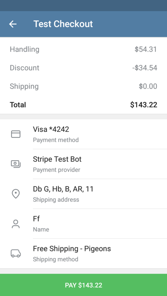
Task: Edit shipping address Db G, Hb, B, AR, 11
Action: tap(83, 194)
